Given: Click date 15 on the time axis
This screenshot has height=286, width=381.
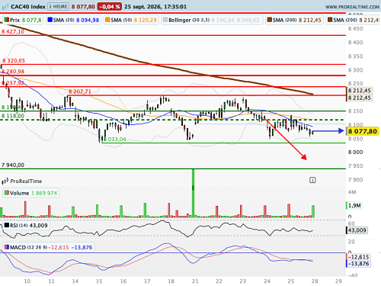Looking at the screenshot, I should click(x=99, y=281).
